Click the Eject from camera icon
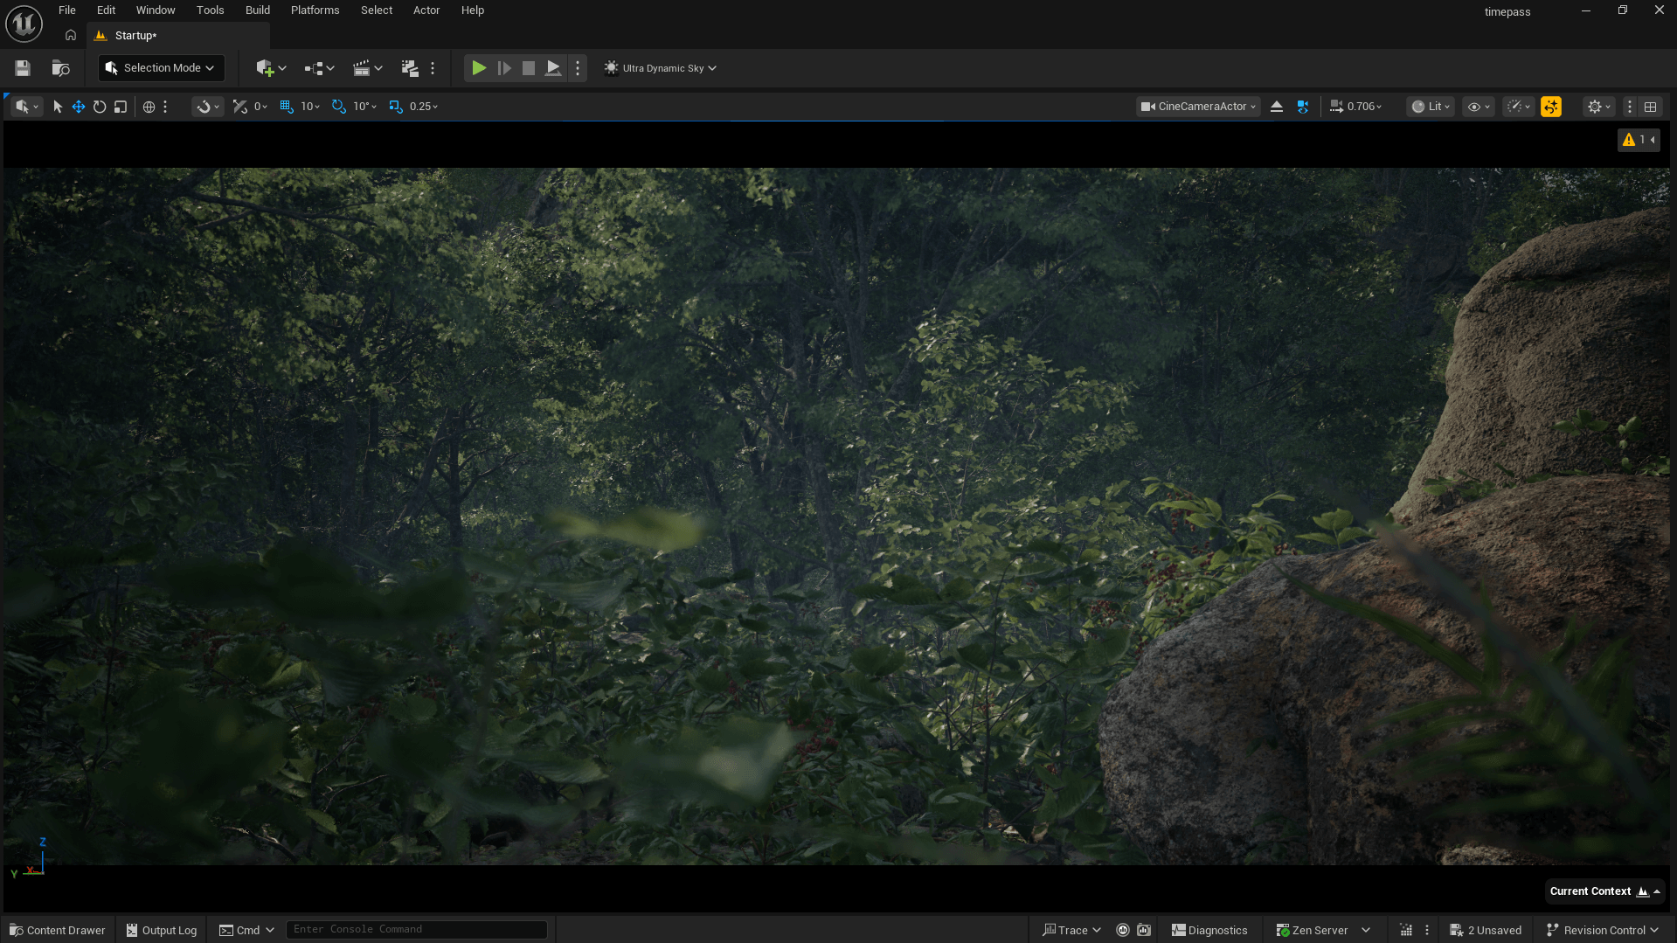Screen dimensions: 1677x943 click(x=1277, y=107)
